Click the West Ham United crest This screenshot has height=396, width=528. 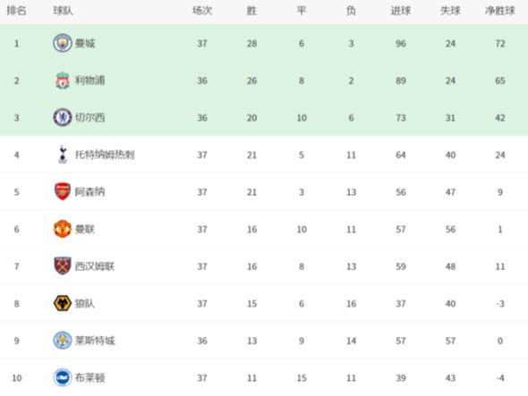(x=63, y=265)
